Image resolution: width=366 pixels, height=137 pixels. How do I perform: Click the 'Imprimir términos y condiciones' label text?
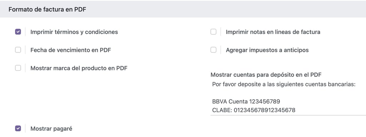74,32
